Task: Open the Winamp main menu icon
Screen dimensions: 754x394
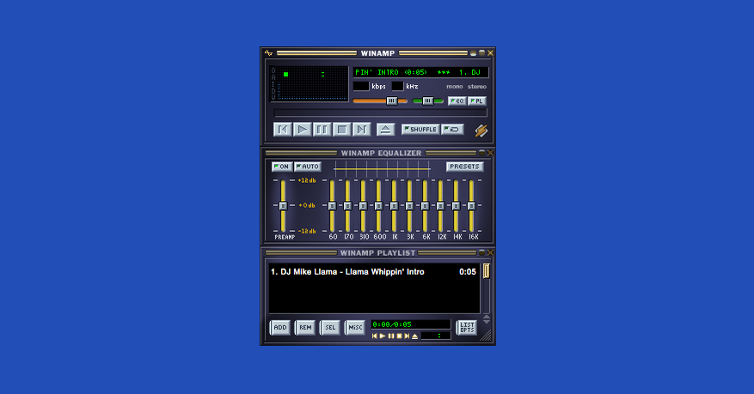Action: tap(268, 53)
